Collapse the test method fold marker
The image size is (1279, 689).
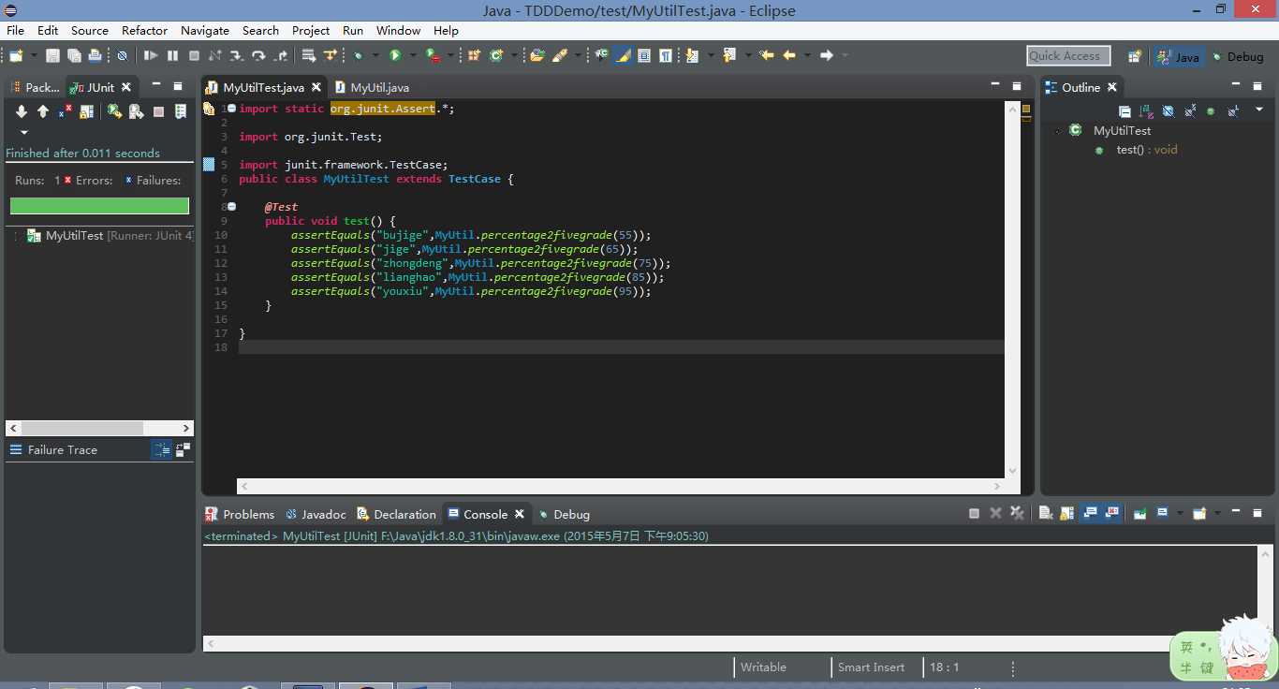(x=231, y=207)
